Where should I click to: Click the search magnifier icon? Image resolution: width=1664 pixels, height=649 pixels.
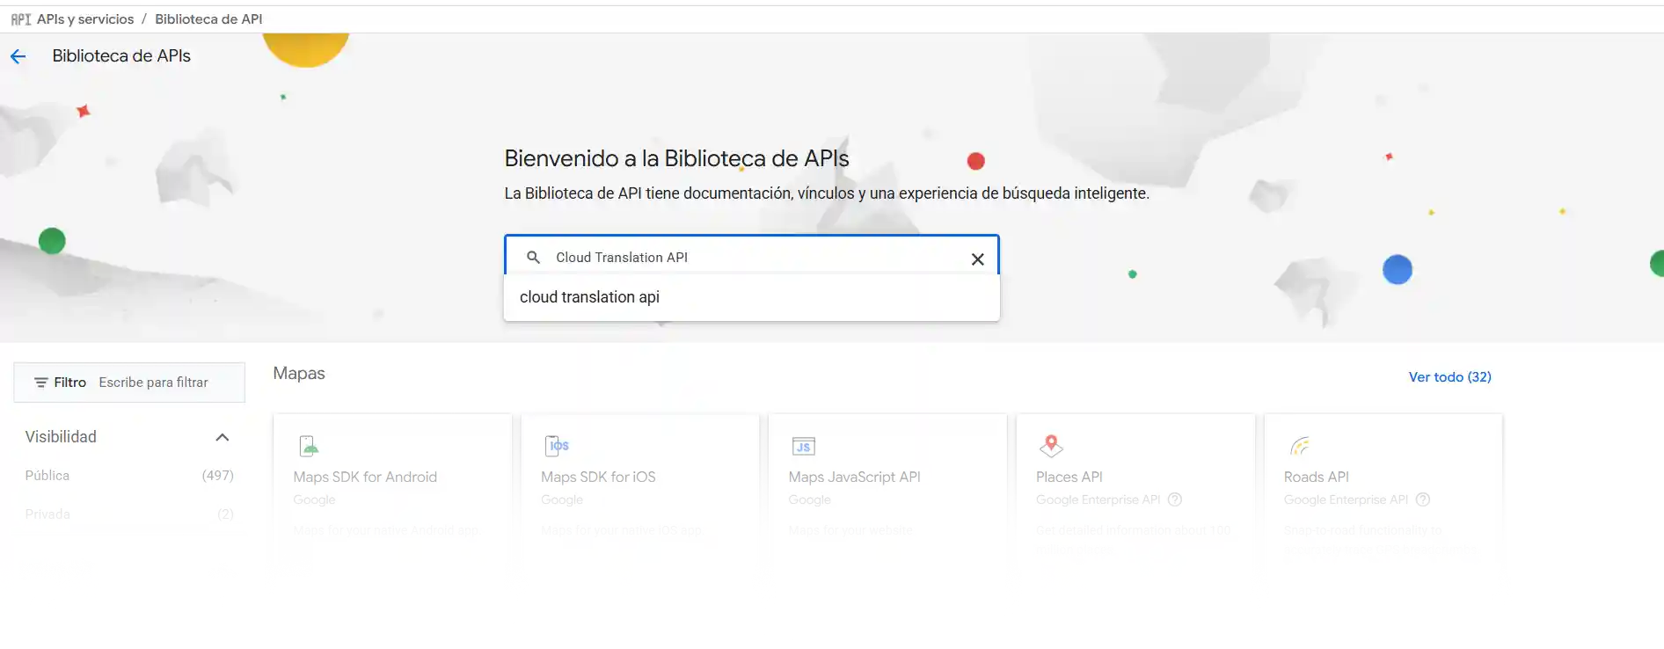pyautogui.click(x=533, y=258)
